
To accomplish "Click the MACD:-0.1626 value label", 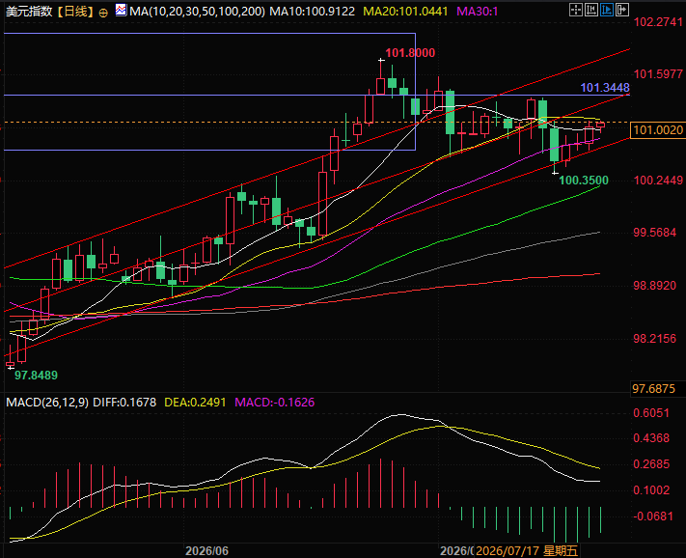I will click(275, 403).
